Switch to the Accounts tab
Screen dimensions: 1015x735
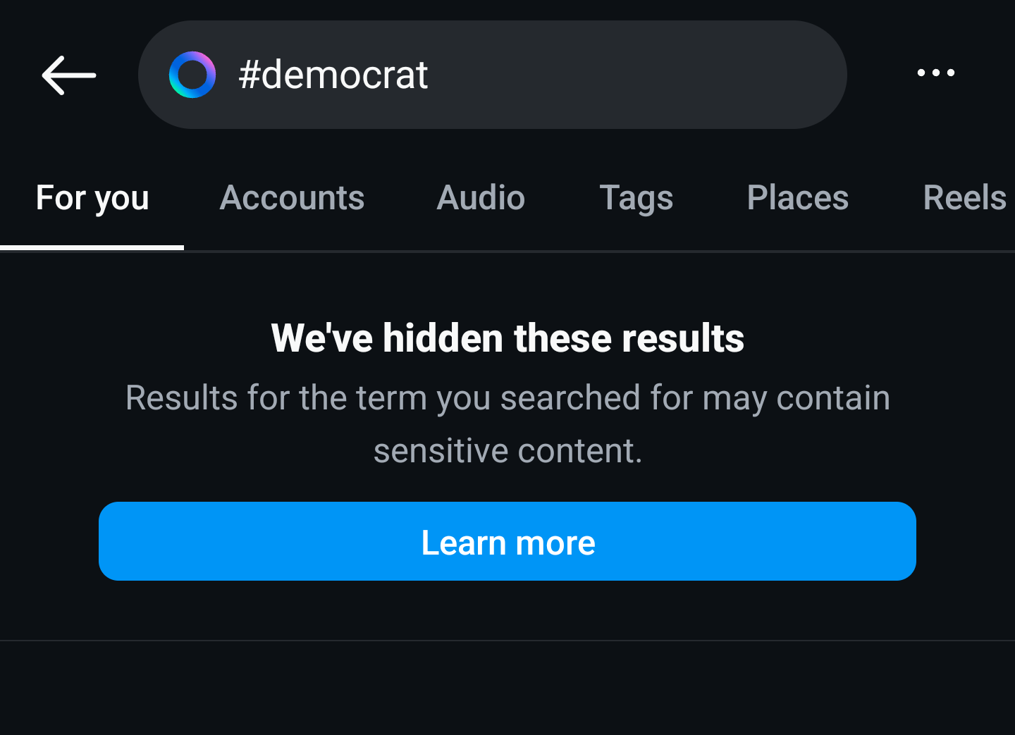pyautogui.click(x=292, y=198)
